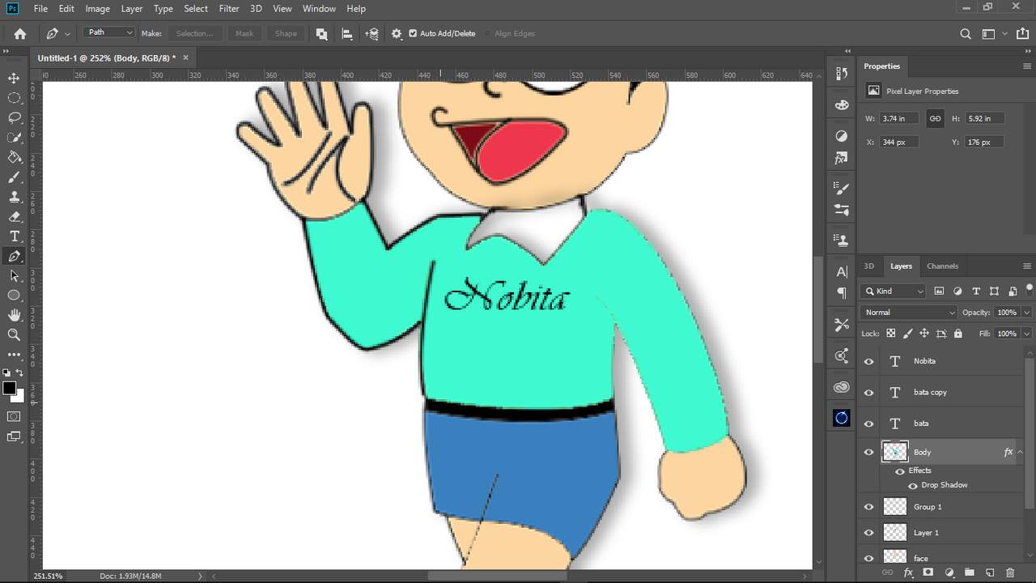Toggle visibility of Layer 1
1036x583 pixels.
coord(869,534)
